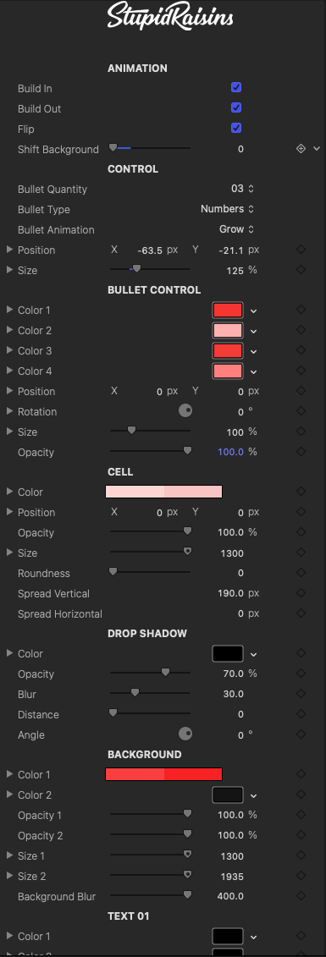Open the Bullet Animation Grow dropdown
This screenshot has height=957, width=326.
tap(237, 228)
